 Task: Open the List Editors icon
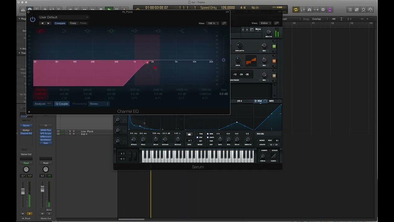tap(350, 10)
